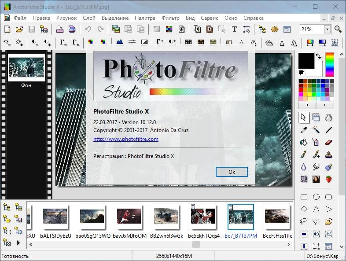Select the Move hand tool
Screen dimensions: 346x261
[328, 118]
